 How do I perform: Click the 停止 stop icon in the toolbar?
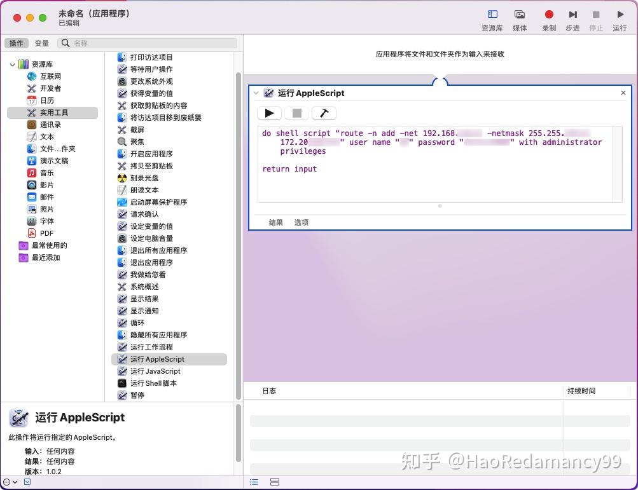tap(595, 14)
